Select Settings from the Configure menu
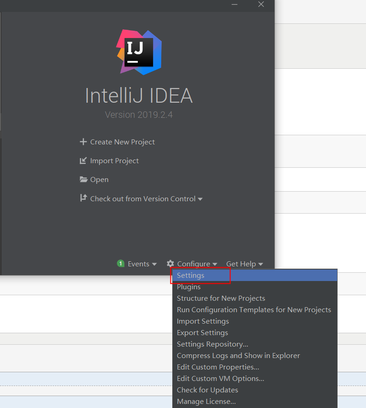The height and width of the screenshot is (408, 366). point(255,276)
